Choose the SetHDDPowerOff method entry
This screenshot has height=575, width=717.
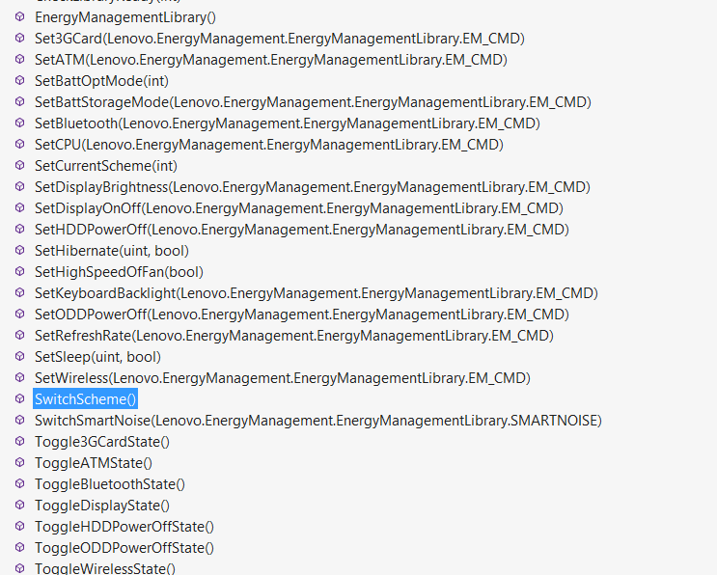click(x=302, y=230)
